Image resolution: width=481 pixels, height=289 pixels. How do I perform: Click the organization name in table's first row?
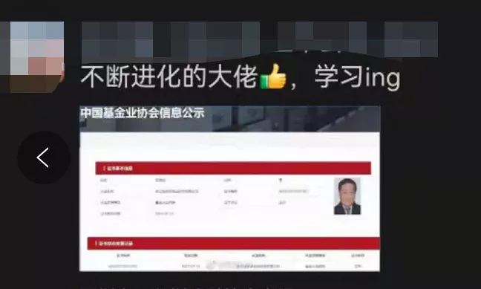click(258, 266)
